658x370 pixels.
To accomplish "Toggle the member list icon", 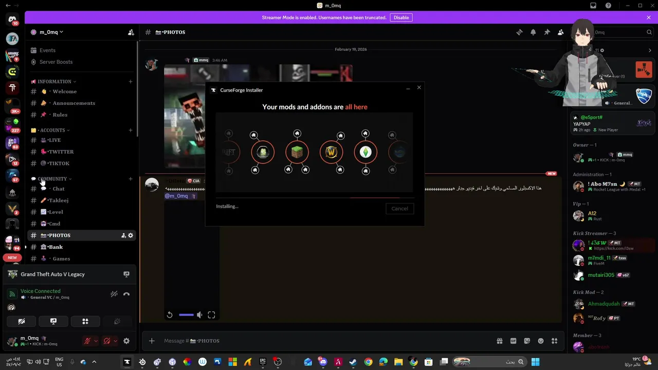I will 560,32.
